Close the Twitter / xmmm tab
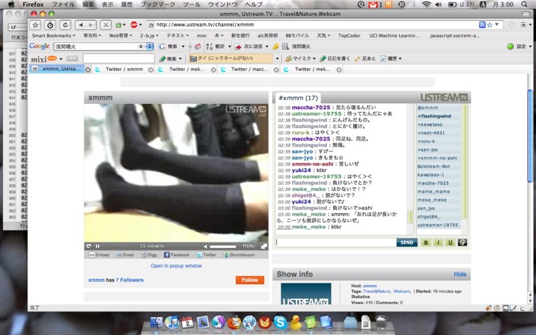Screen dimensions: 536x335 [150, 70]
